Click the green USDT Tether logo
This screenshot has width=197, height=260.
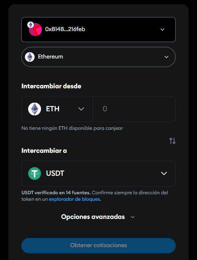(35, 173)
